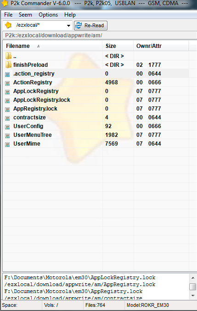Open the Seem menu
197x311 pixels.
tap(25, 15)
